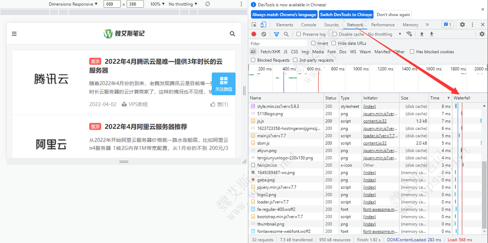Click the inspect element picker icon
Viewport: 488px width, 243px height.
254,25
